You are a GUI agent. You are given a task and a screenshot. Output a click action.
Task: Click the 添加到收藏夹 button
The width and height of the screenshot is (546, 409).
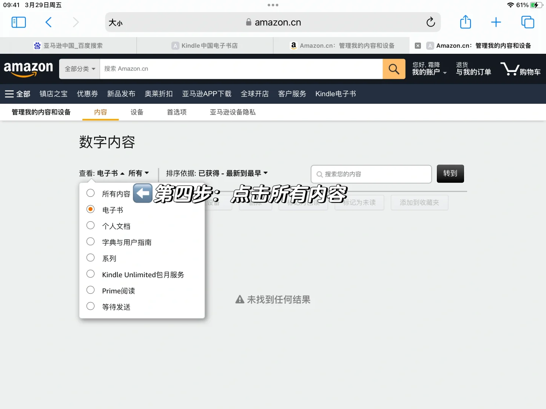pyautogui.click(x=419, y=203)
